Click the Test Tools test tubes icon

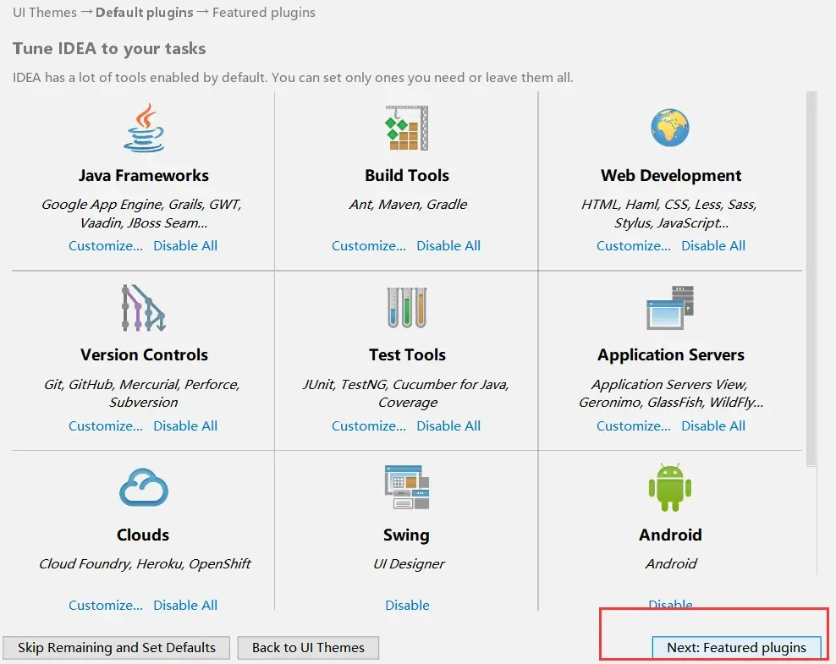pyautogui.click(x=407, y=308)
